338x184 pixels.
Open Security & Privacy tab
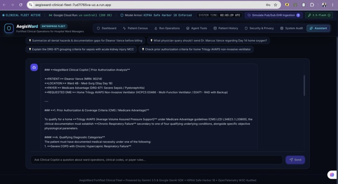point(259,28)
